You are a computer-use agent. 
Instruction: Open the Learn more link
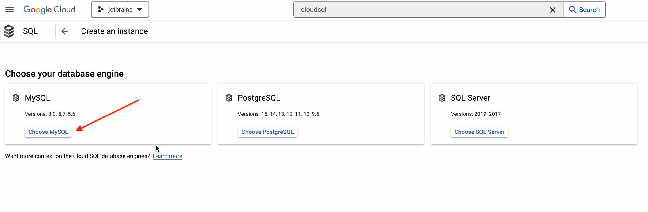[167, 156]
